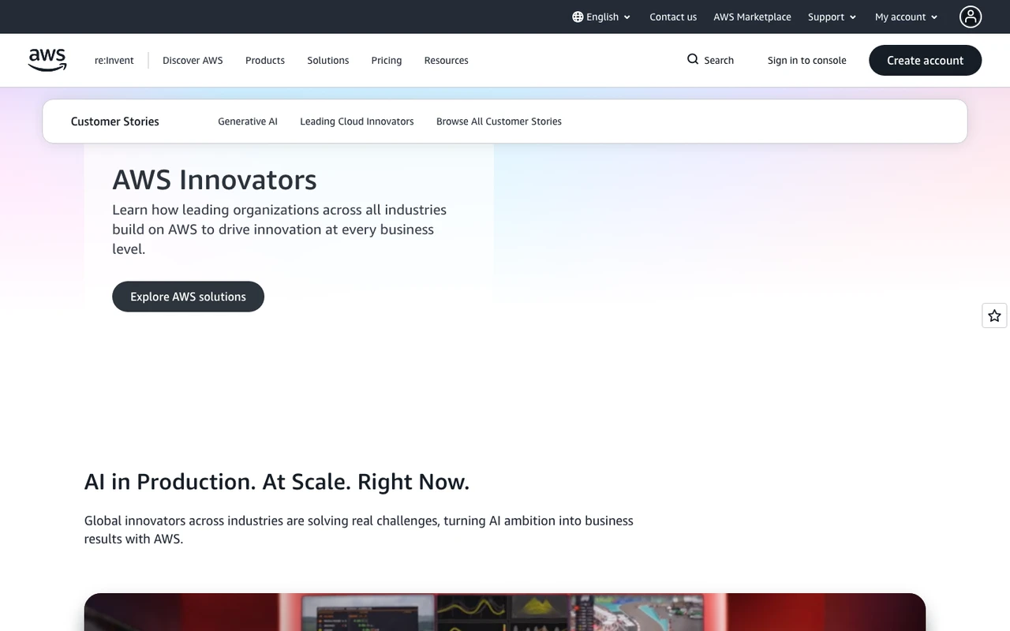1010x631 pixels.
Task: Open the Resources menu
Action: click(447, 60)
